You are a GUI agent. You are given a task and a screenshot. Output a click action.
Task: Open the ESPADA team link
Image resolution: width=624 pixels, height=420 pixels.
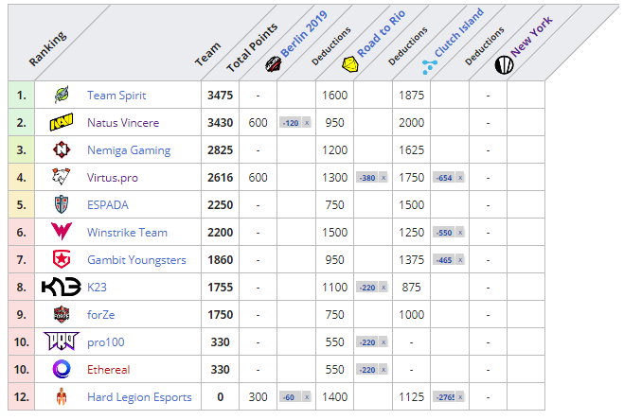(108, 205)
